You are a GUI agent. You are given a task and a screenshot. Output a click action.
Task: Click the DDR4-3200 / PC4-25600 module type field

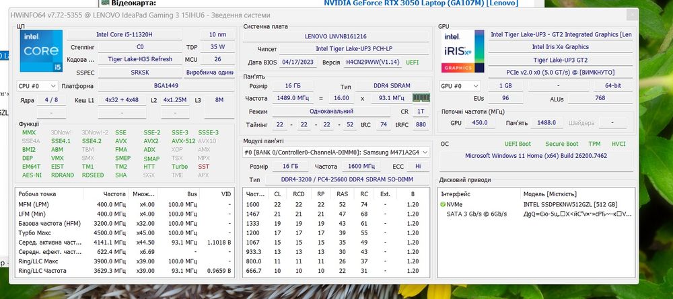[x=347, y=180]
